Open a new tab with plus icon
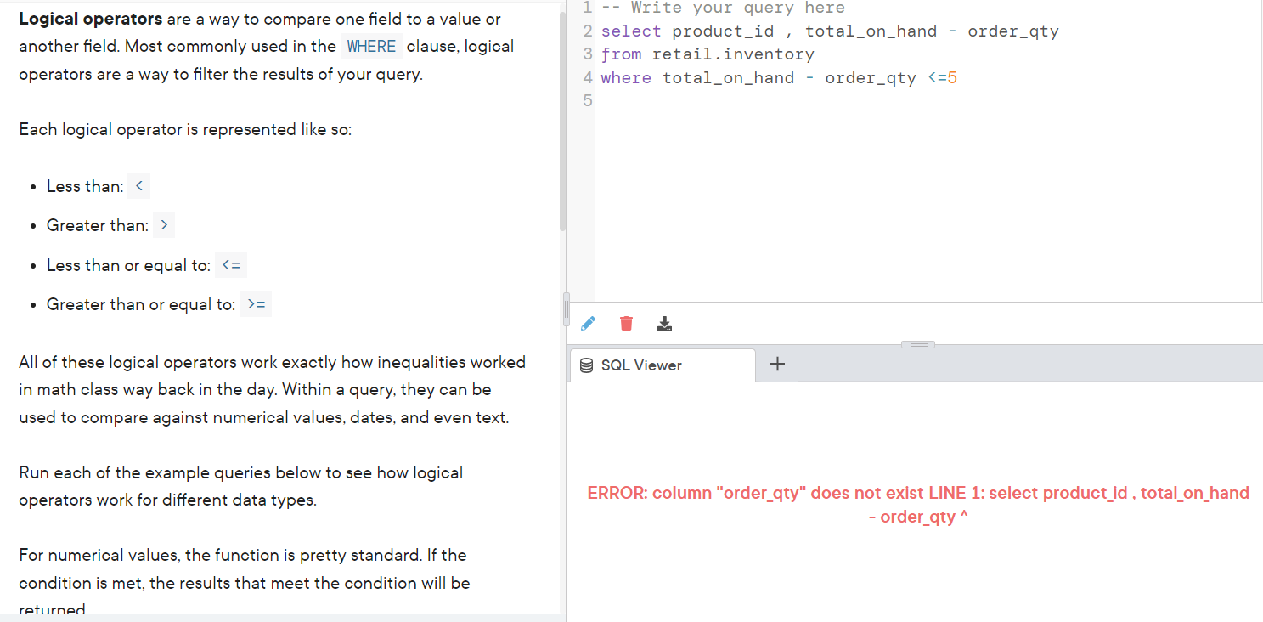 coord(778,365)
